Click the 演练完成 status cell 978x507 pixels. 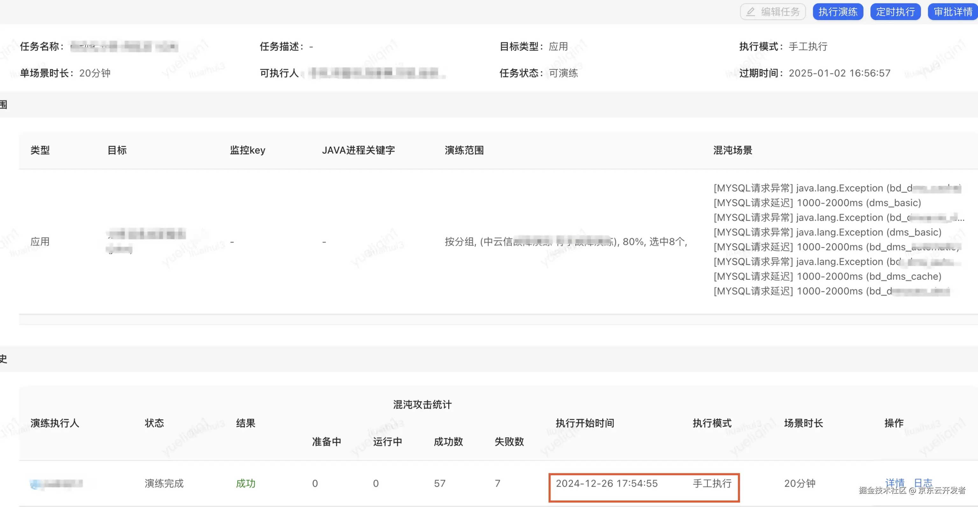[164, 483]
